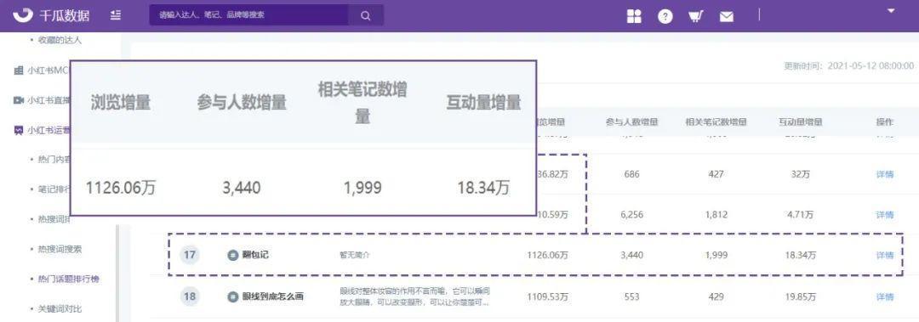The image size is (919, 322).
Task: Click the 553 participants value
Action: coord(631,297)
